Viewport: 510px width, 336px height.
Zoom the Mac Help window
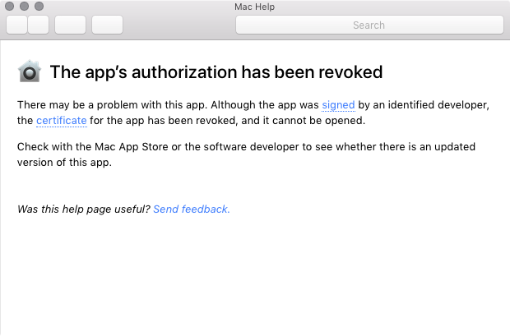coord(39,7)
